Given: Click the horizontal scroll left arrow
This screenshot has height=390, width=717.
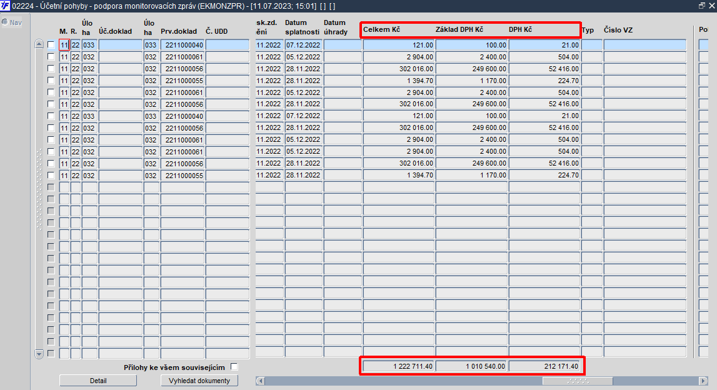Looking at the screenshot, I should pos(260,381).
